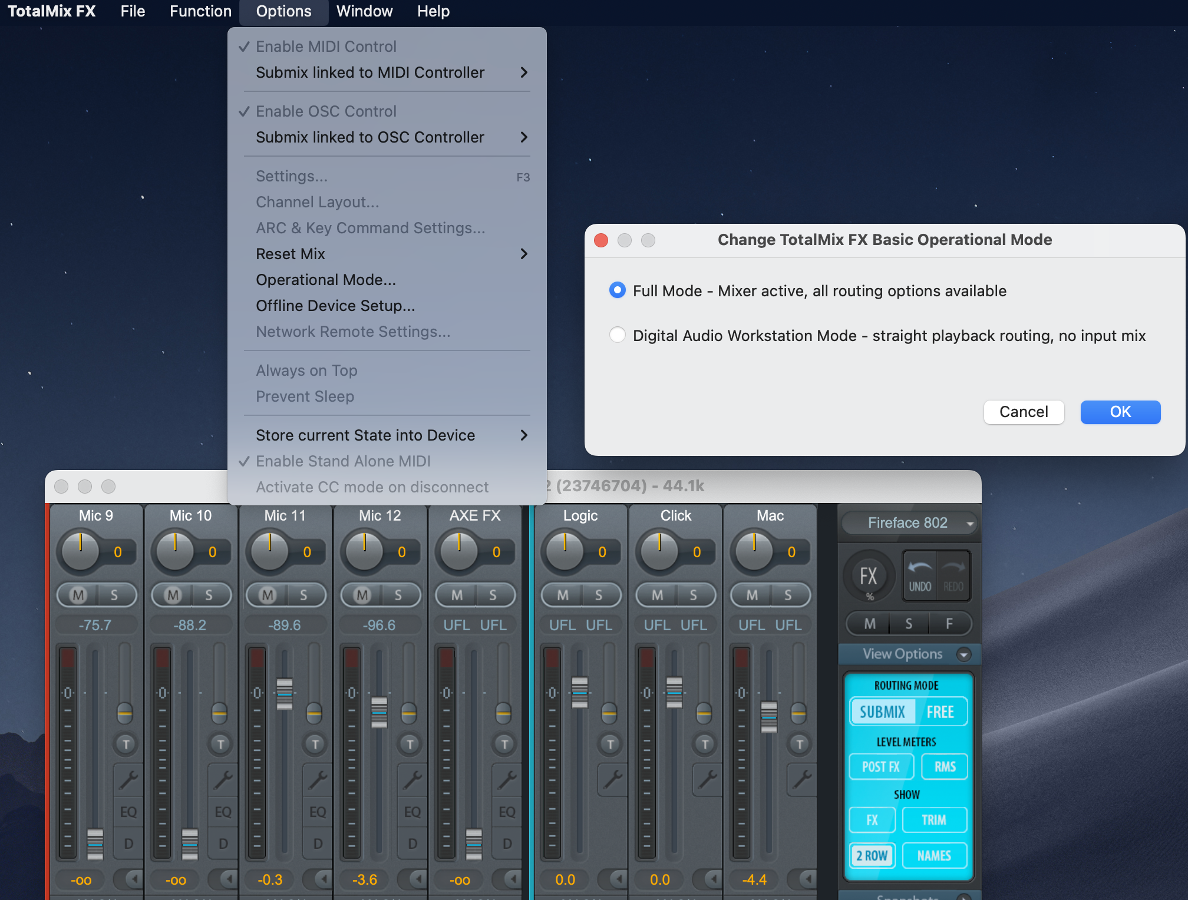Click the global Fader F button in control strip
This screenshot has width=1188, height=900.
click(x=949, y=624)
